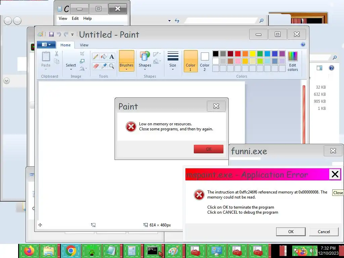Switch to Command Prompt on the taskbar
This screenshot has height=258, width=344.
(153, 251)
